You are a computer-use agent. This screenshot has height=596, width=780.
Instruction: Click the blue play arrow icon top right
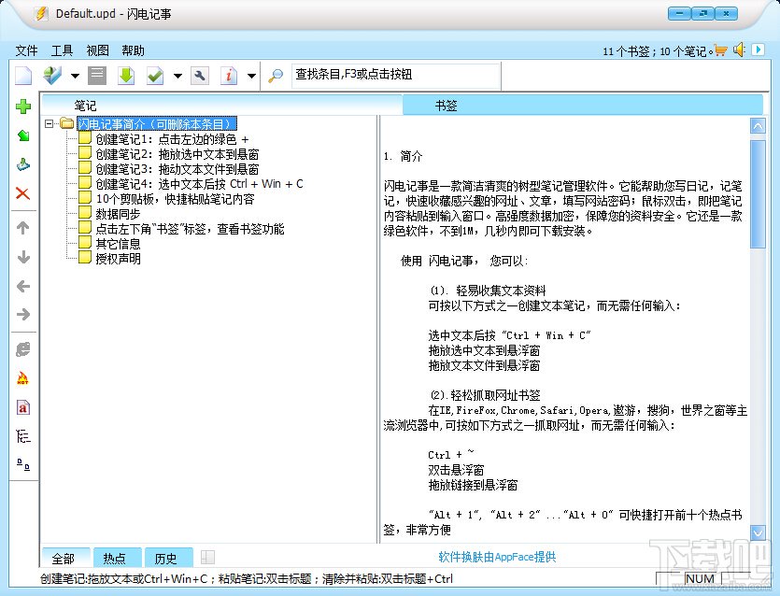pos(759,50)
